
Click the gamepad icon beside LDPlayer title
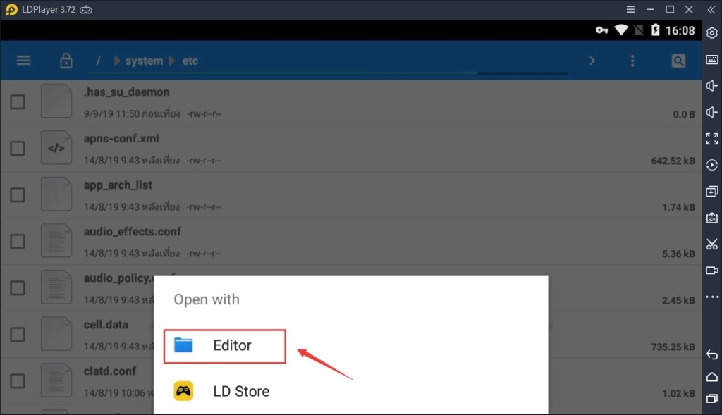(86, 10)
